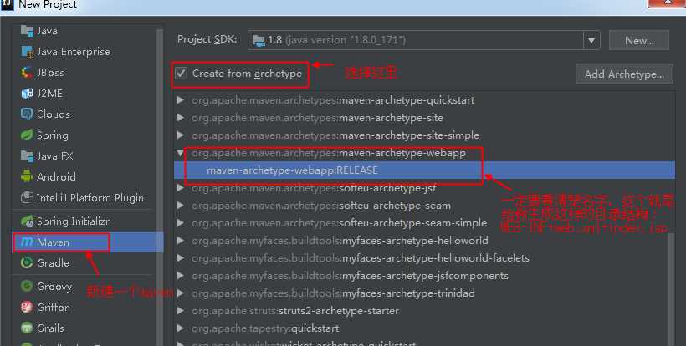
Task: Expand softeu-archetype-seam node
Action: click(180, 206)
